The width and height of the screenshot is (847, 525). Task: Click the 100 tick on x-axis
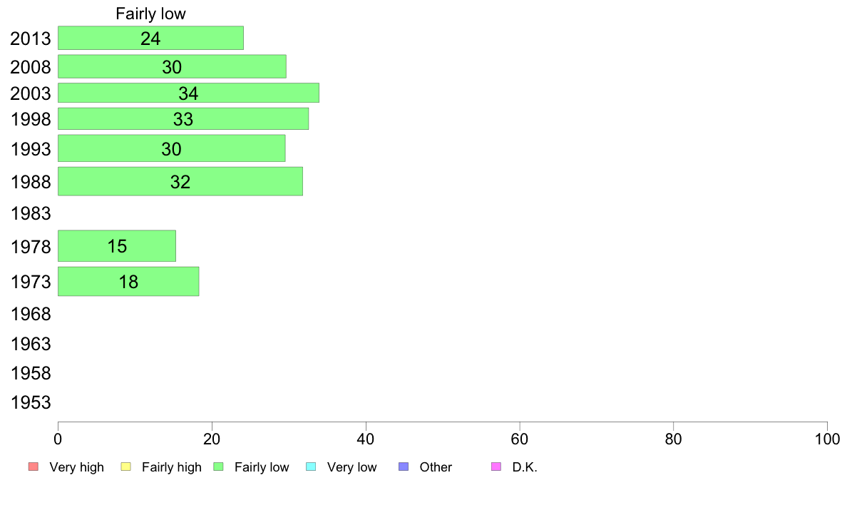coord(827,439)
